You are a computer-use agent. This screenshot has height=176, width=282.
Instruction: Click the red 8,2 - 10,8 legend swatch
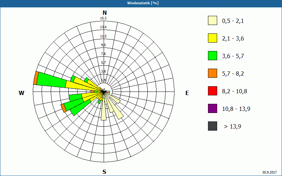213,91
